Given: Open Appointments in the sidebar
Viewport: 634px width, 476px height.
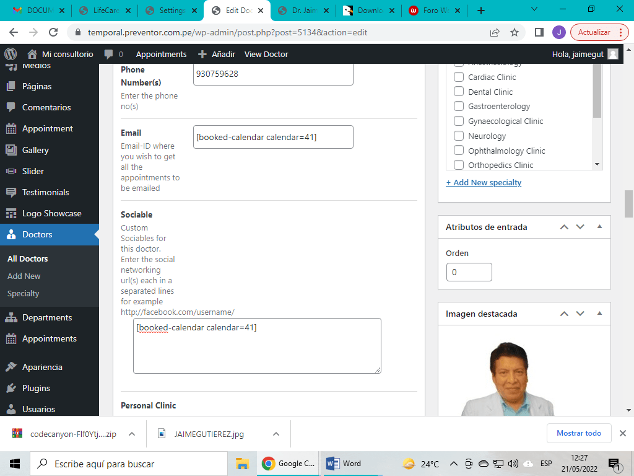Looking at the screenshot, I should [50, 338].
